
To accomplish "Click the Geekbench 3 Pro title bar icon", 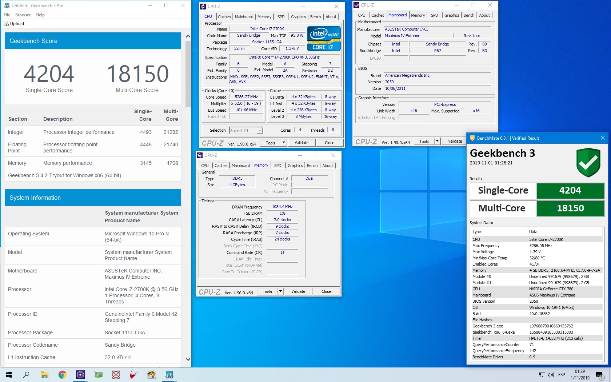I will [x=7, y=5].
